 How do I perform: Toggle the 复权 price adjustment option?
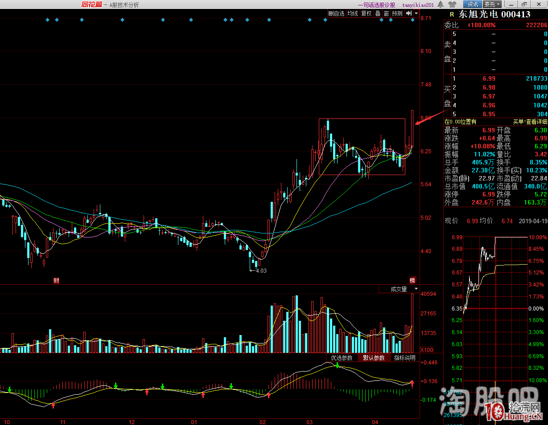tap(367, 13)
